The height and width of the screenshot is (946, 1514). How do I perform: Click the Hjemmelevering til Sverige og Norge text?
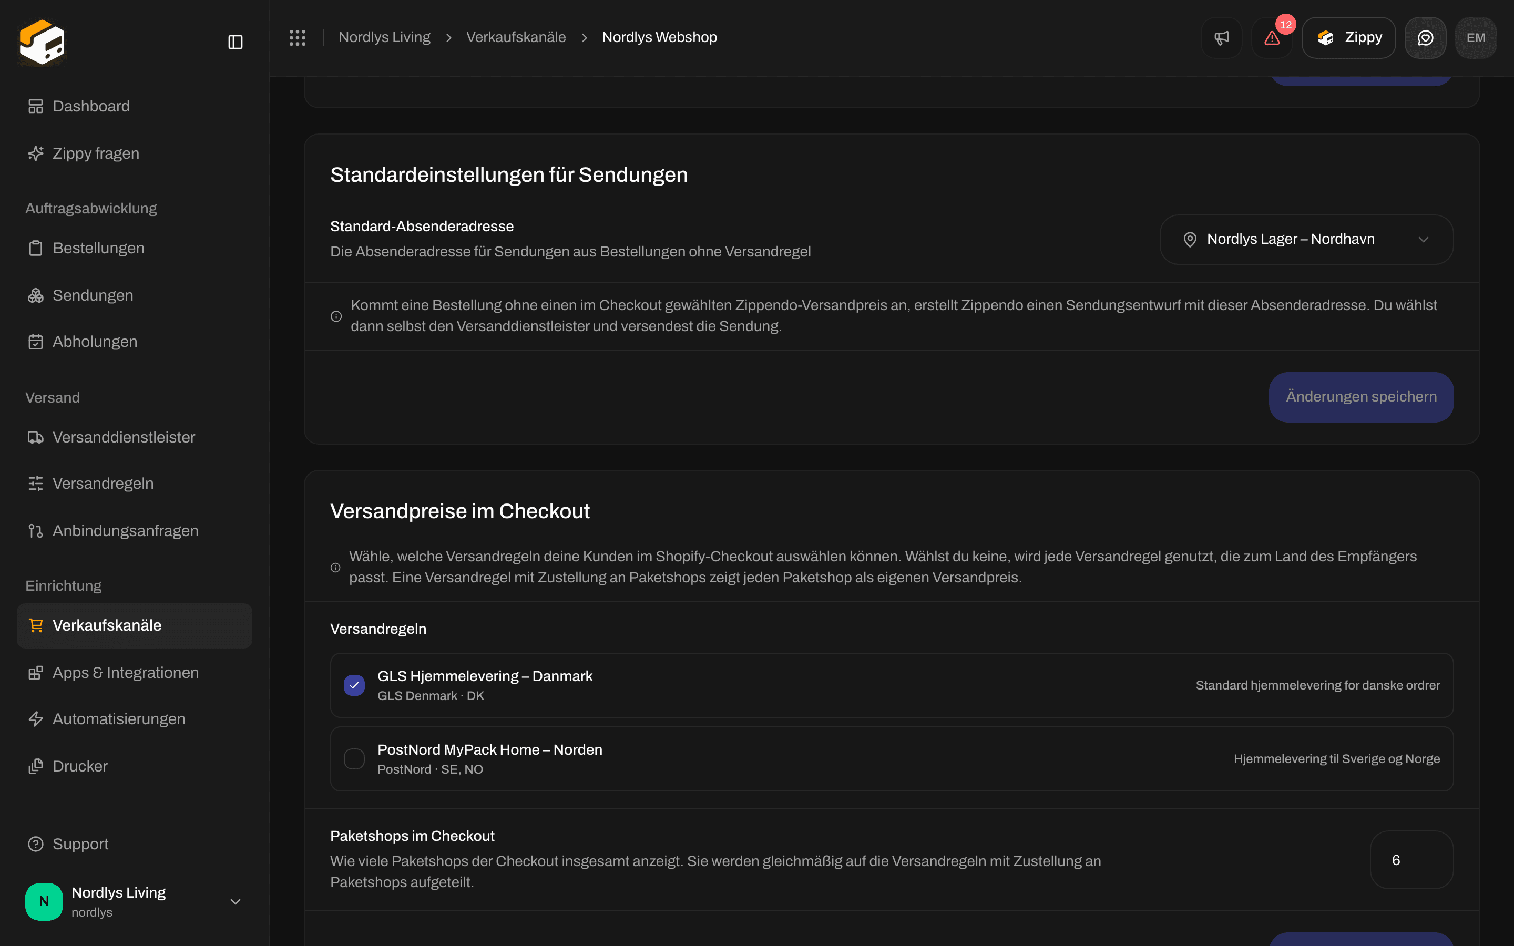(x=1336, y=759)
